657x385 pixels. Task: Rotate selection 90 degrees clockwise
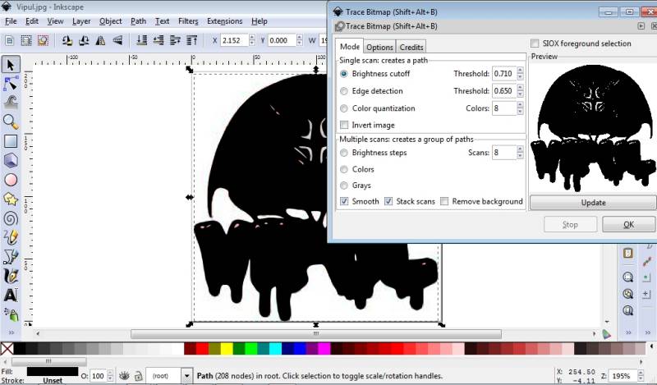pos(84,40)
